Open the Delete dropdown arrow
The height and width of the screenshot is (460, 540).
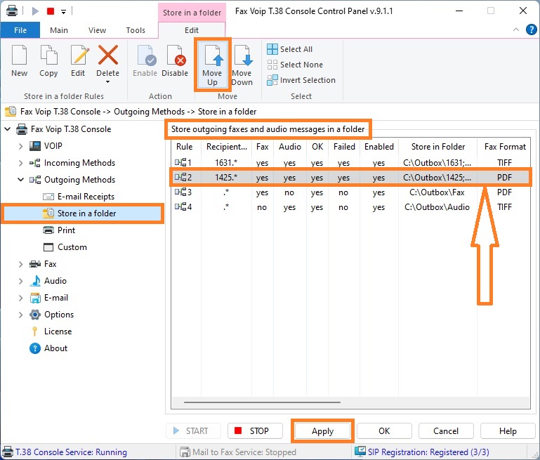108,82
